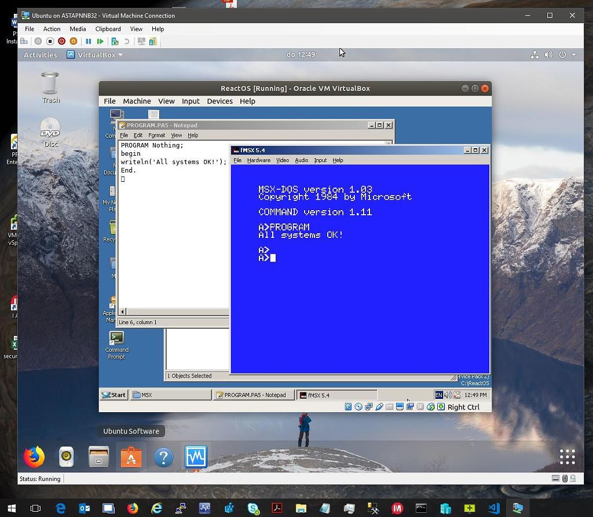Viewport: 593px width, 517px height.
Task: Click the display status icon in VirtualBox
Action: coord(399,407)
